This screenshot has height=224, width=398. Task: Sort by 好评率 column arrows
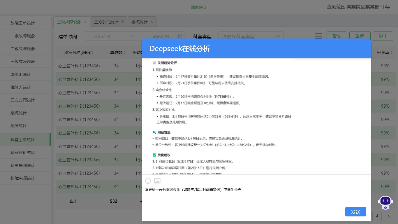(x=392, y=53)
